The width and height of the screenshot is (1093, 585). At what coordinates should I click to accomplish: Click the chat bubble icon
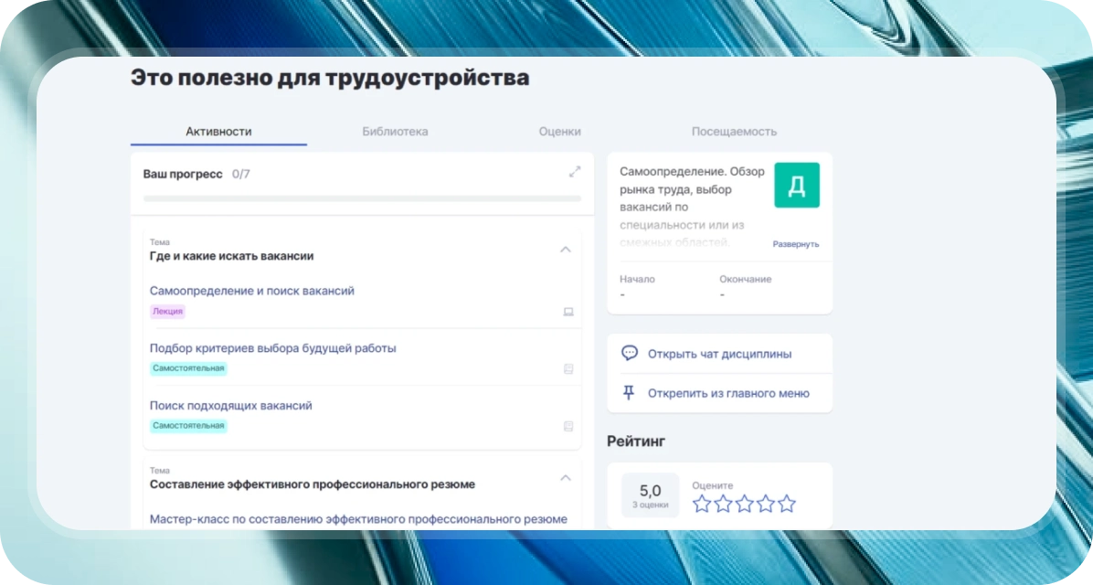pyautogui.click(x=630, y=353)
